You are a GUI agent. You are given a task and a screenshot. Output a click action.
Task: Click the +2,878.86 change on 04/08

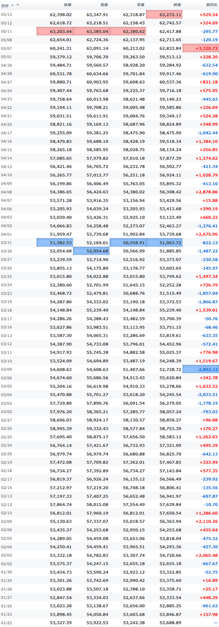click(x=206, y=192)
